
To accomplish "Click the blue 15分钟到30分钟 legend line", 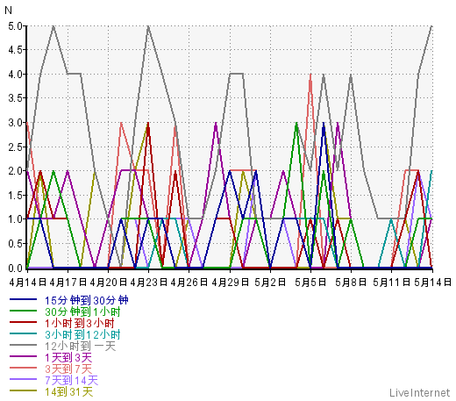I will pos(23,299).
